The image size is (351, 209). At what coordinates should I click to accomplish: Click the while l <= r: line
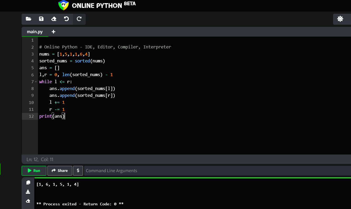click(56, 82)
